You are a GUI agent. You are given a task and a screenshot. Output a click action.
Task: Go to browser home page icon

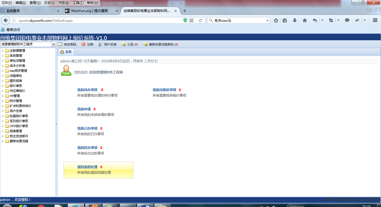click(305, 20)
